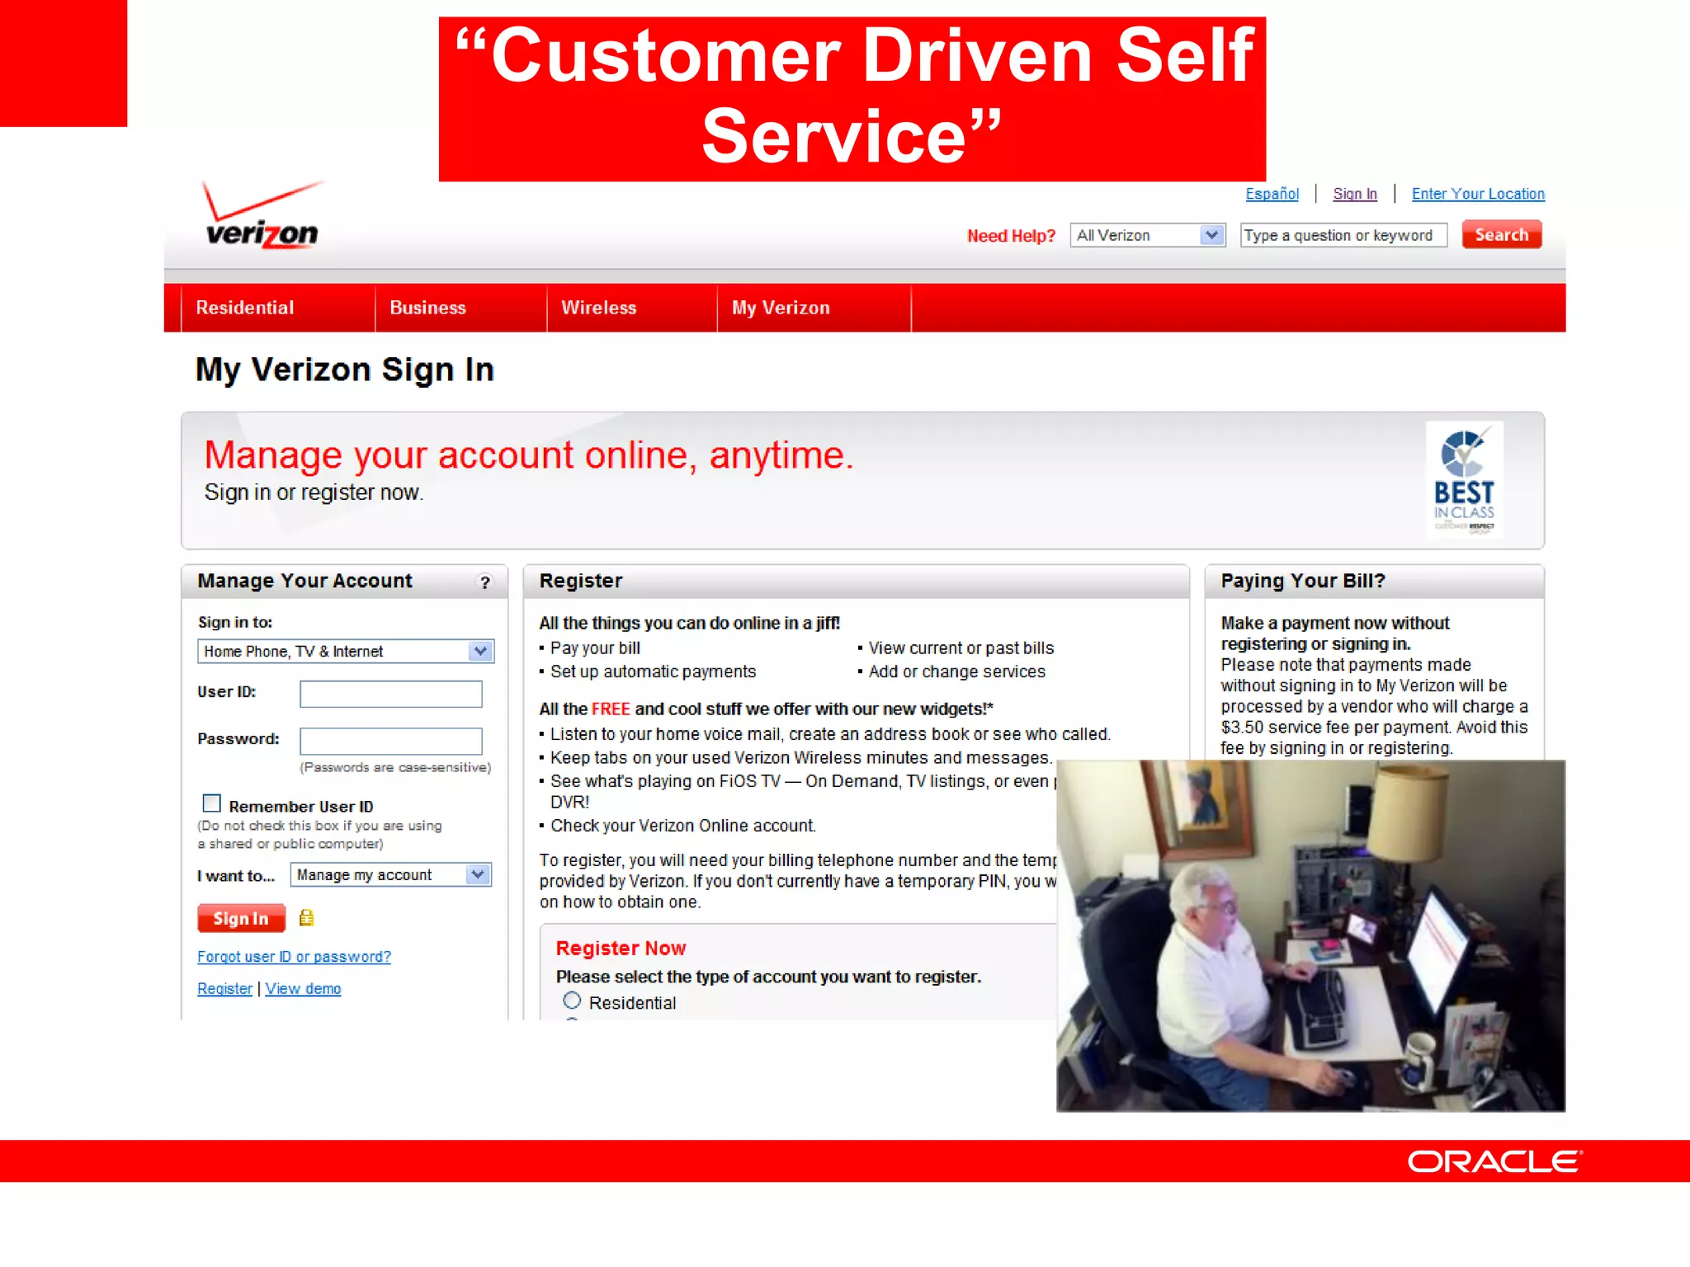Image resolution: width=1690 pixels, height=1267 pixels.
Task: Click the padlock icon beside Sign In
Action: (306, 917)
